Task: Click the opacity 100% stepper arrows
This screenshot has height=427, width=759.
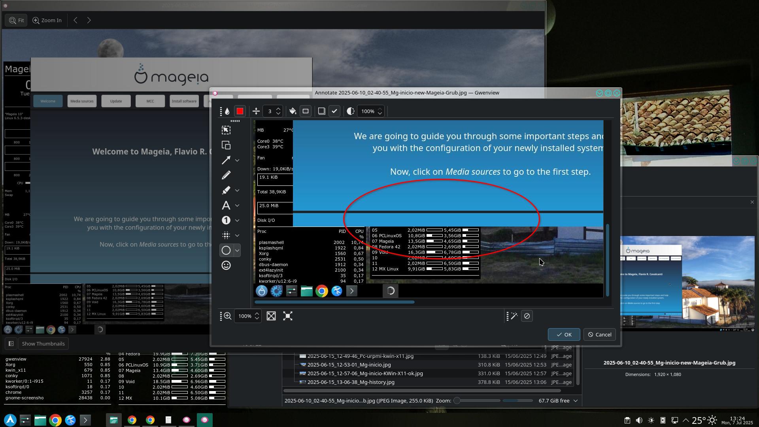Action: (x=380, y=111)
